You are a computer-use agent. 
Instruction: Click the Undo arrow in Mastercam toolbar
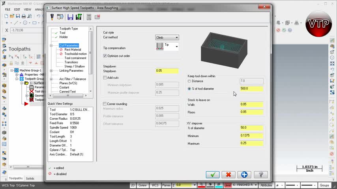pyautogui.click(x=38, y=16)
